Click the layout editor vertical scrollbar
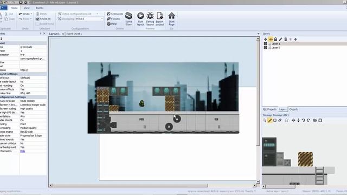The width and height of the screenshot is (347, 195). 258,93
